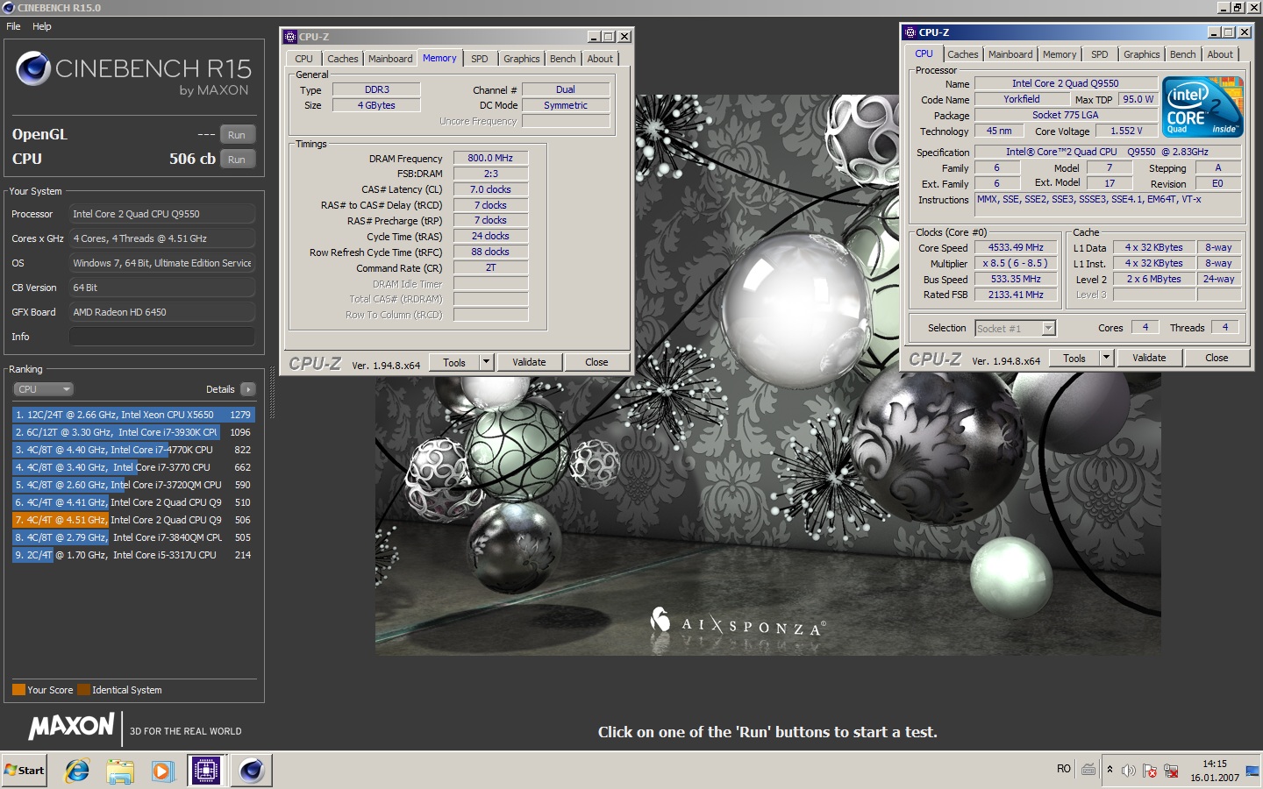Viewport: 1263px width, 789px height.
Task: Click the DRAM Frequency 800.0 MHz value
Action: pyautogui.click(x=490, y=158)
